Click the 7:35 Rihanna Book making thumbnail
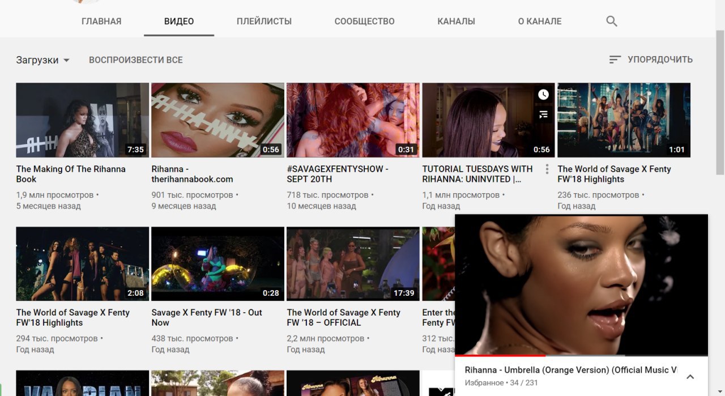The height and width of the screenshot is (396, 725). point(83,120)
